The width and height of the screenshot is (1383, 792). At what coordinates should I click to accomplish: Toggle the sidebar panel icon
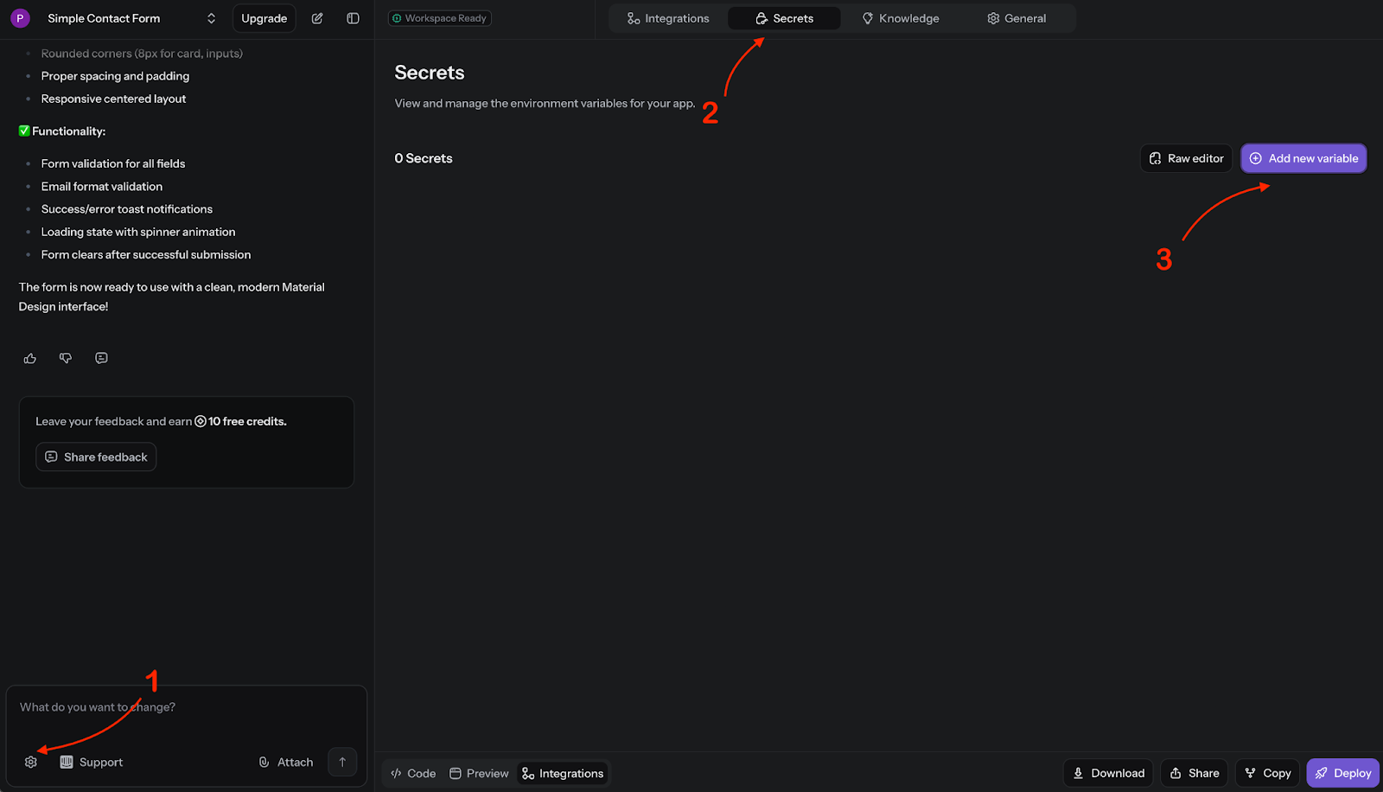(352, 17)
